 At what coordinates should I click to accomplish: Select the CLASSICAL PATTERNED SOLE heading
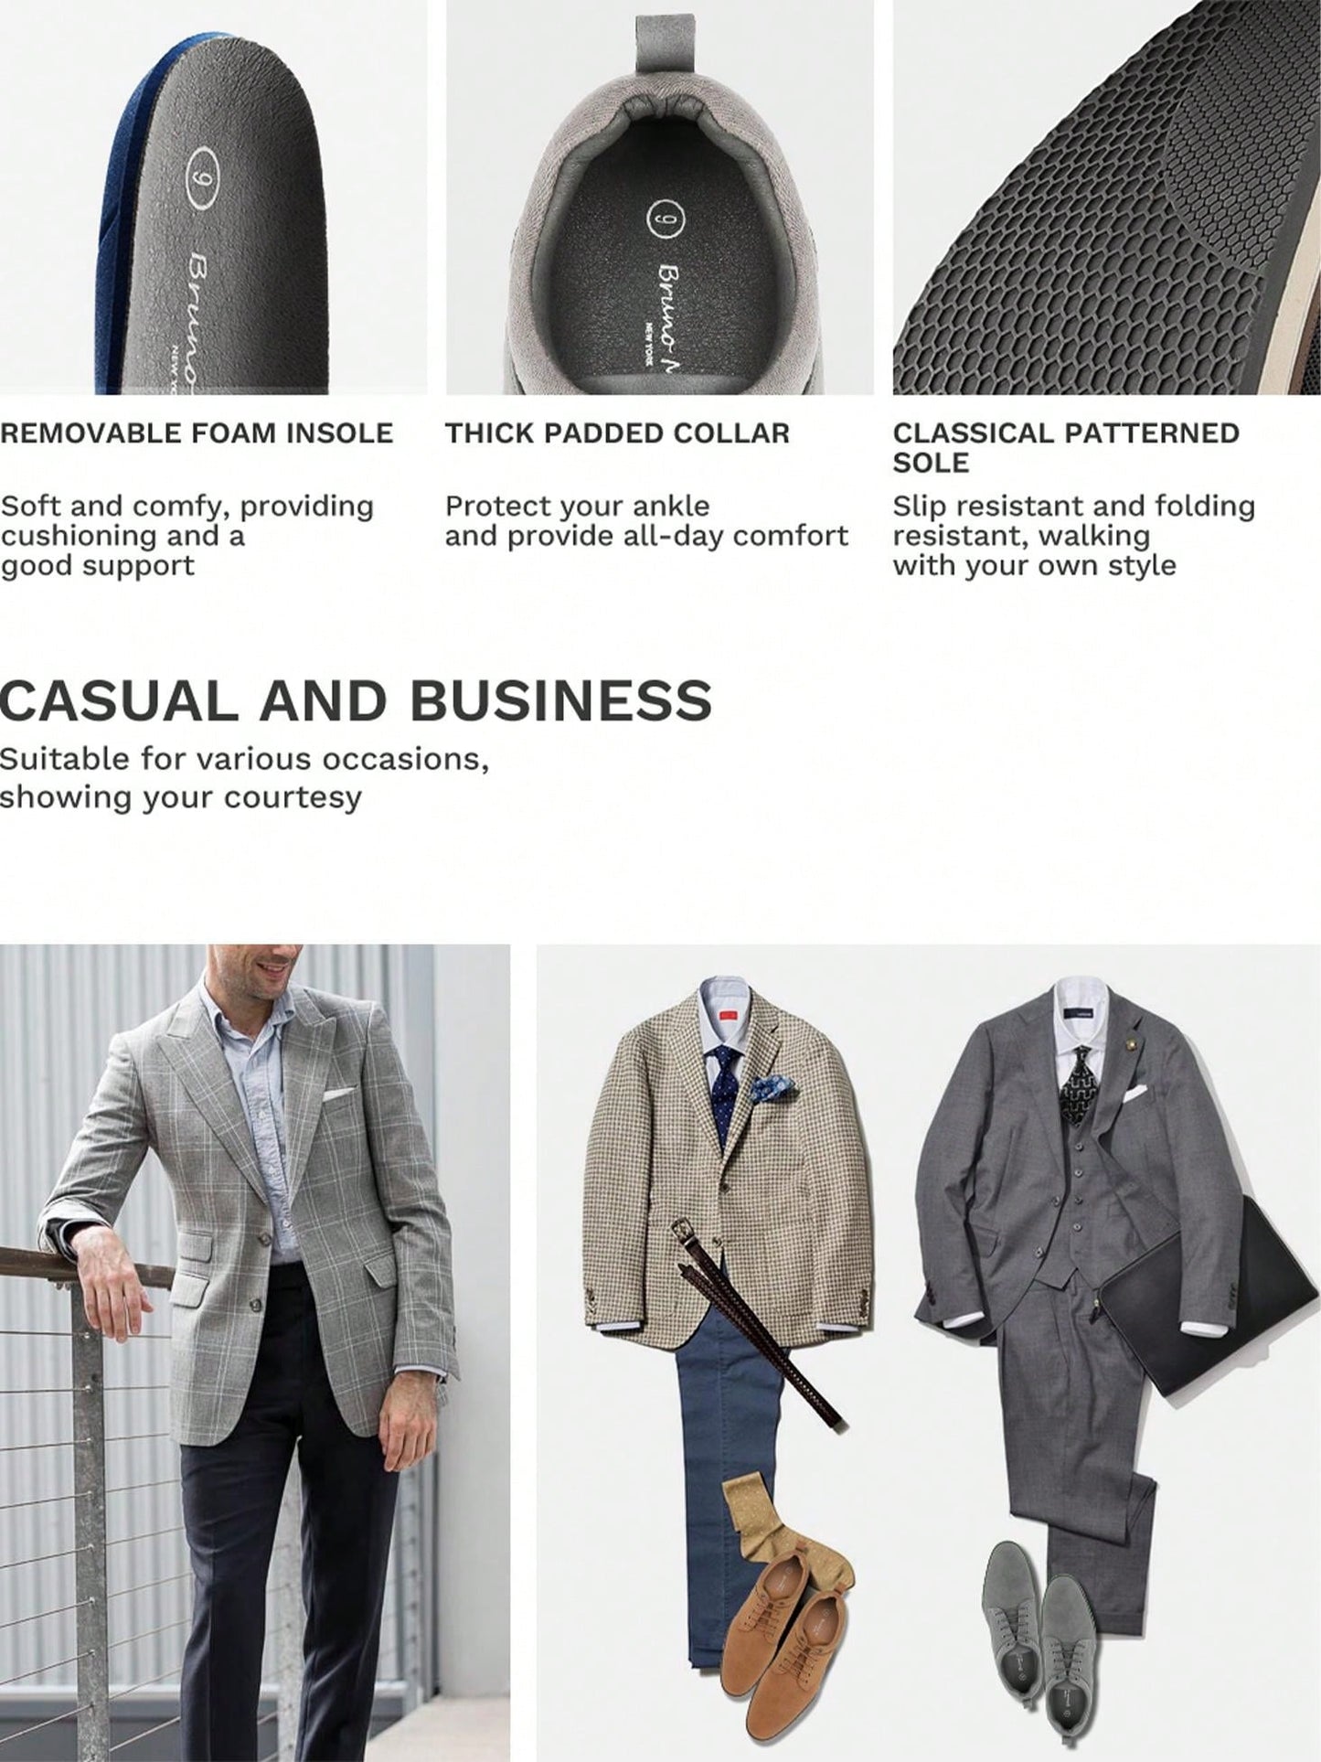[x=1066, y=447]
